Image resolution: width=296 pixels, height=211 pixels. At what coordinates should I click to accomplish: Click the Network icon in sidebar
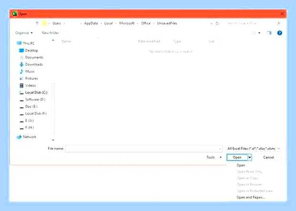click(x=19, y=137)
